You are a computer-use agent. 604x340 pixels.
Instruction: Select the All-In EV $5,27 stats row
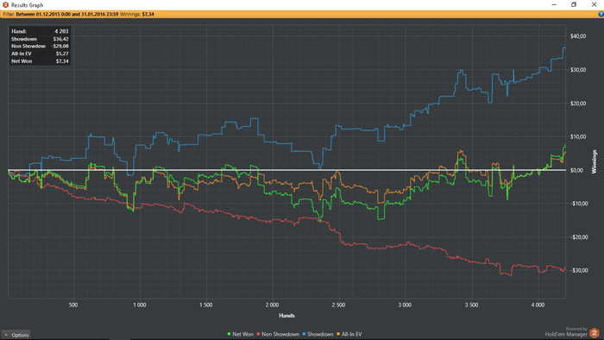point(40,54)
